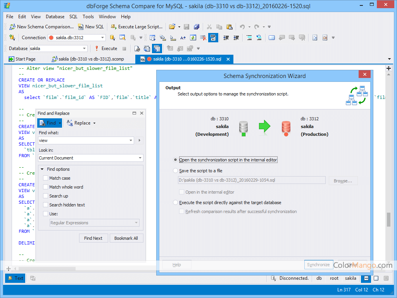397x298 pixels.
Task: Open the Replace dropdown arrow
Action: coord(95,123)
